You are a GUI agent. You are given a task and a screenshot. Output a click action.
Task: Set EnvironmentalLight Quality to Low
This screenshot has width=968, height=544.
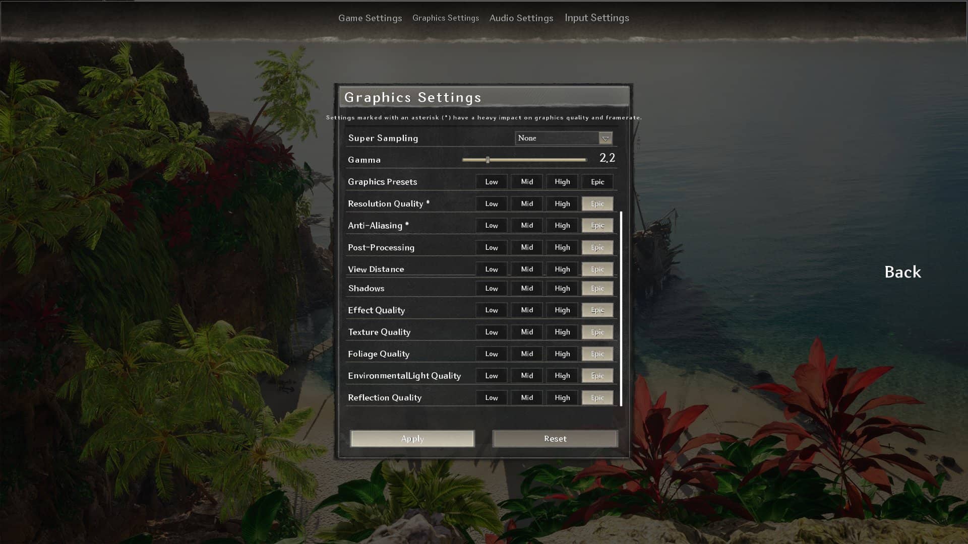(x=492, y=375)
